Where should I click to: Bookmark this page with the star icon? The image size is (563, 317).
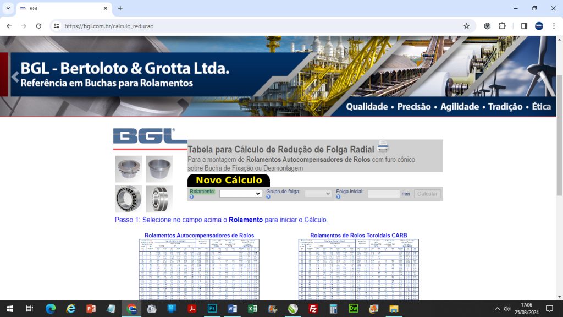(466, 26)
